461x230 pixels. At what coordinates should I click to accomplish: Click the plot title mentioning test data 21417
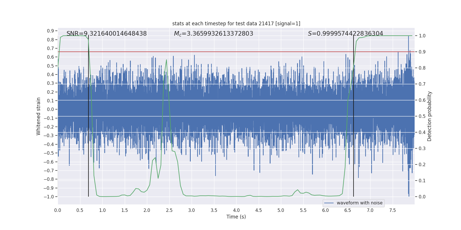(x=236, y=24)
